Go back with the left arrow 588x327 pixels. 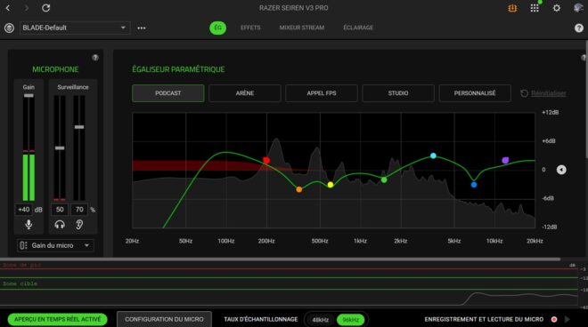click(7, 8)
